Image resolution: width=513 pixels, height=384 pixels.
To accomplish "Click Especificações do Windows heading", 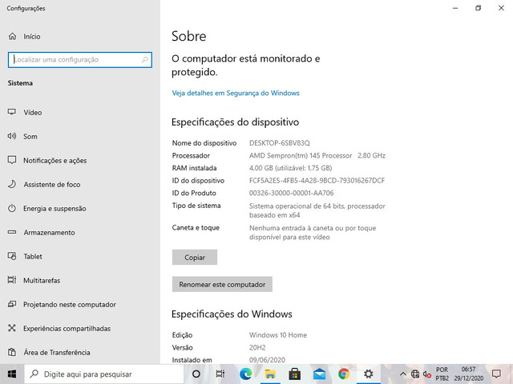I will coord(232,314).
